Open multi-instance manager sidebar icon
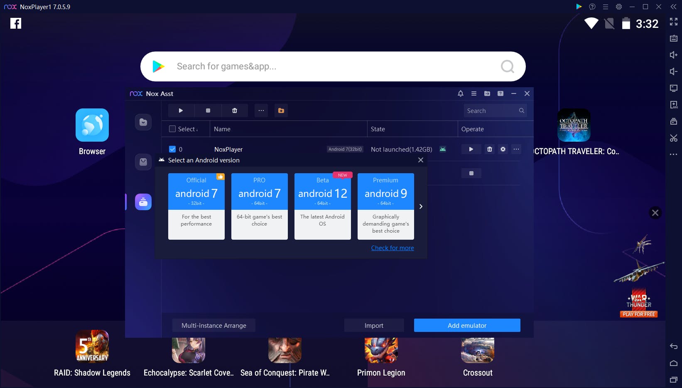The image size is (682, 388). pyautogui.click(x=674, y=121)
